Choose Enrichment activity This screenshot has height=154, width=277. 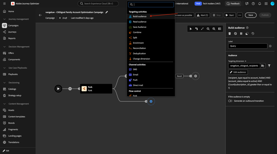[151, 43]
